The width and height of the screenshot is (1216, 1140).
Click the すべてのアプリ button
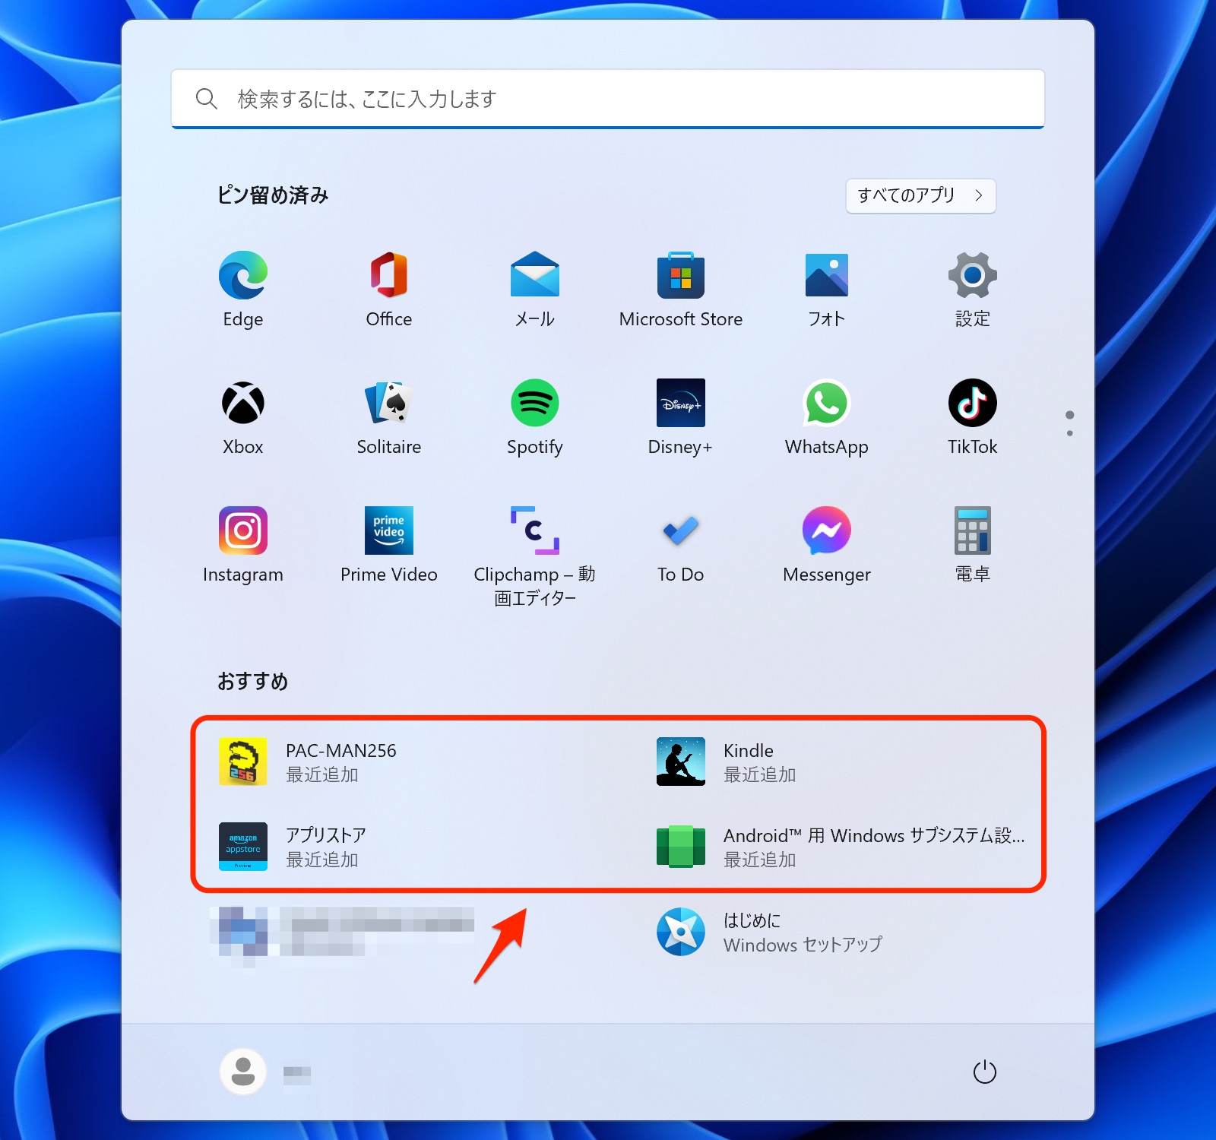tap(920, 196)
